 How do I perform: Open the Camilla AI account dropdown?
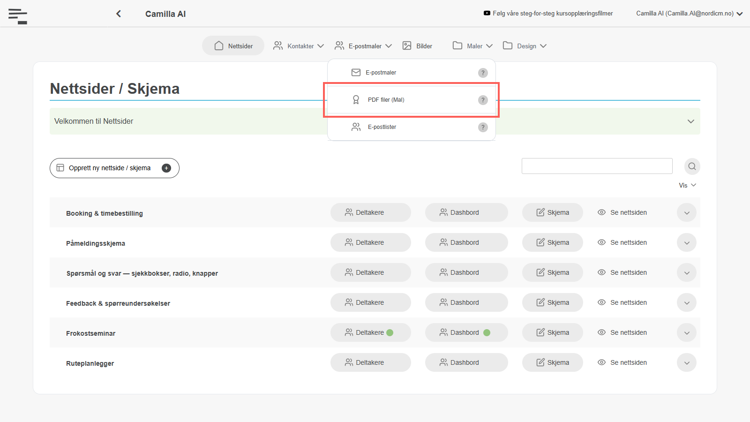(x=690, y=14)
